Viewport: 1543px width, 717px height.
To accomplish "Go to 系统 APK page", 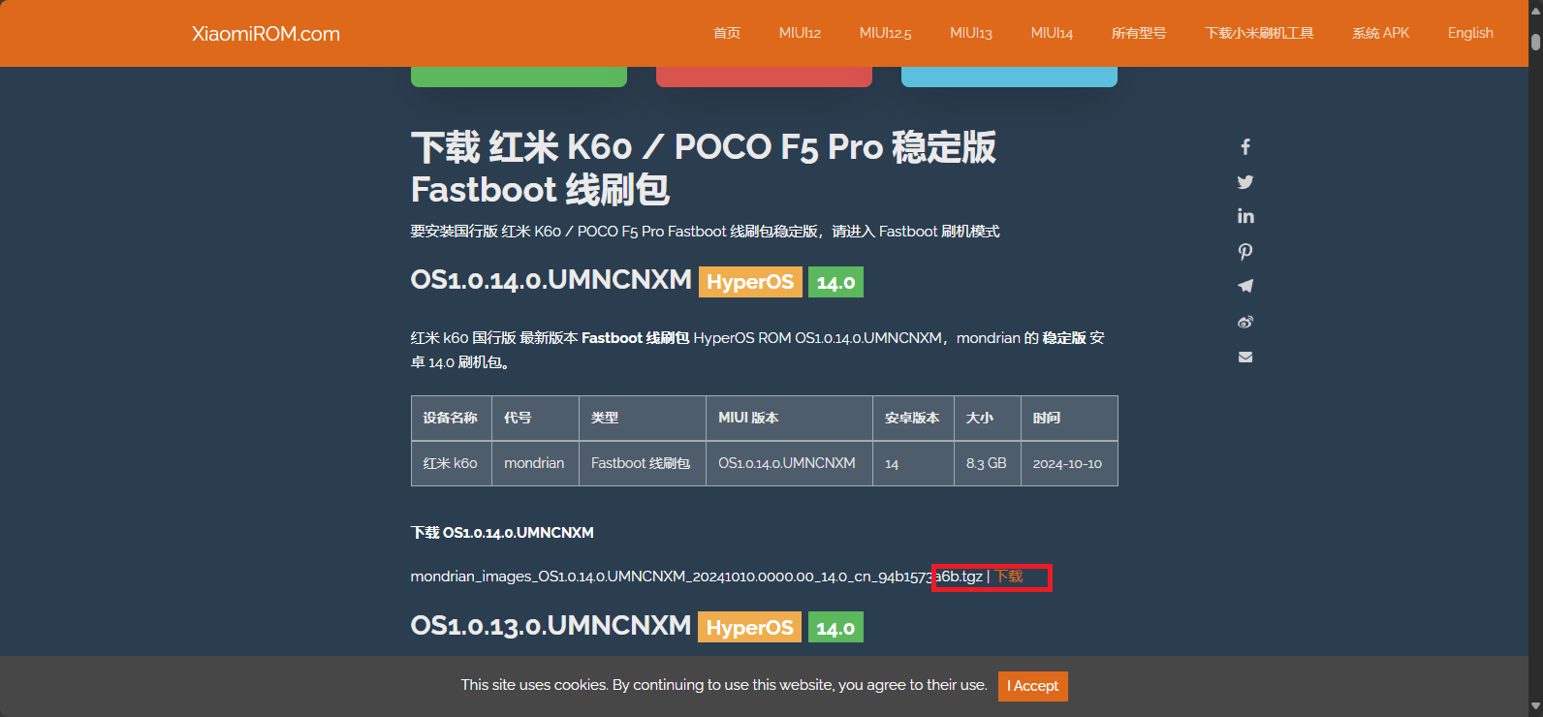I will pos(1380,33).
